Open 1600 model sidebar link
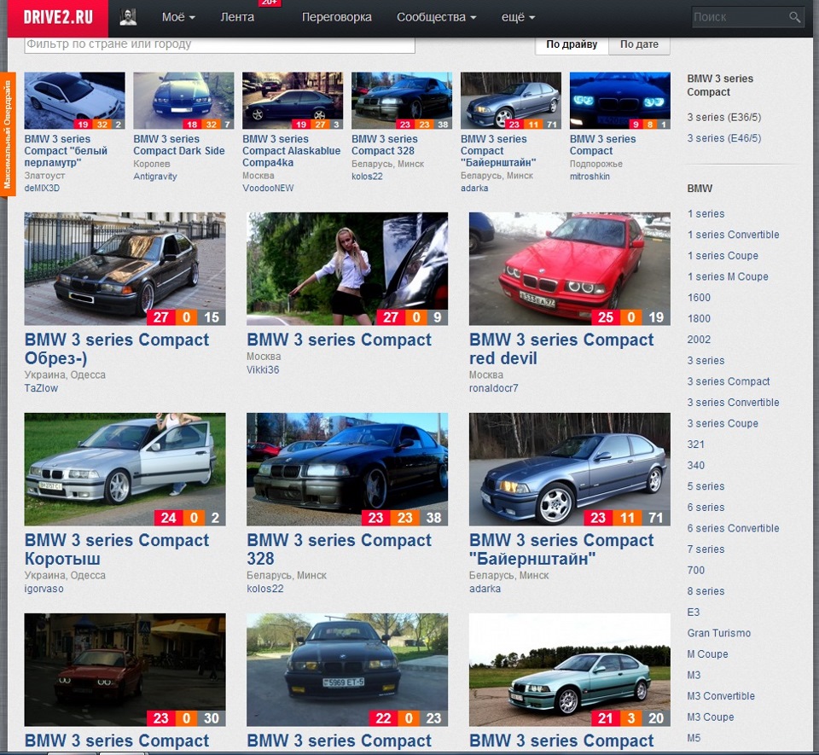 (699, 297)
